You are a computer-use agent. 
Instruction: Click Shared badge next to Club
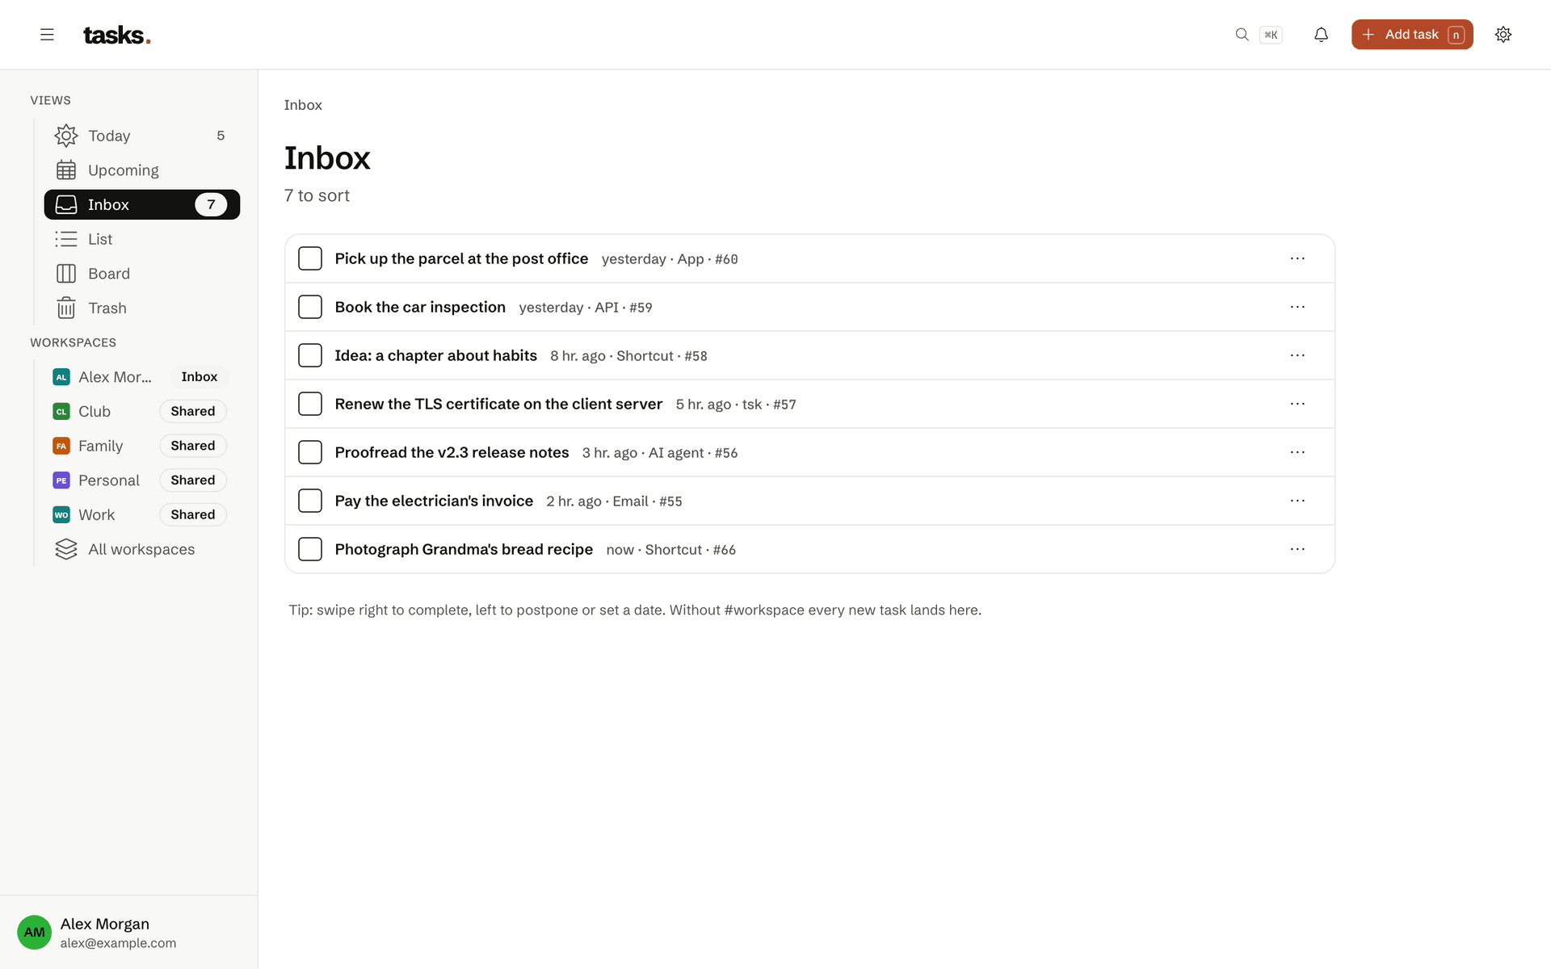click(193, 412)
